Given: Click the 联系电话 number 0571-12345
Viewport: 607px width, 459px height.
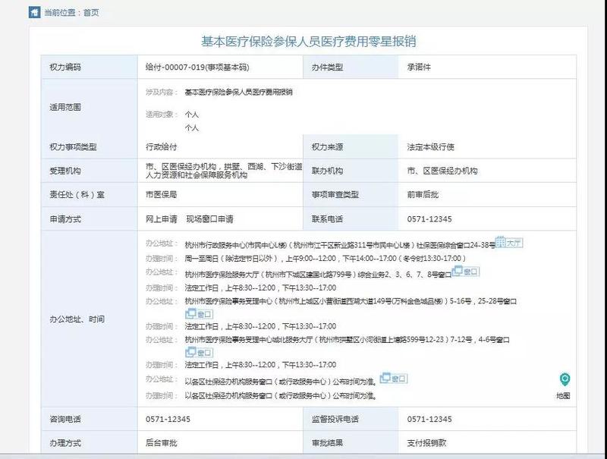Looking at the screenshot, I should pos(430,220).
